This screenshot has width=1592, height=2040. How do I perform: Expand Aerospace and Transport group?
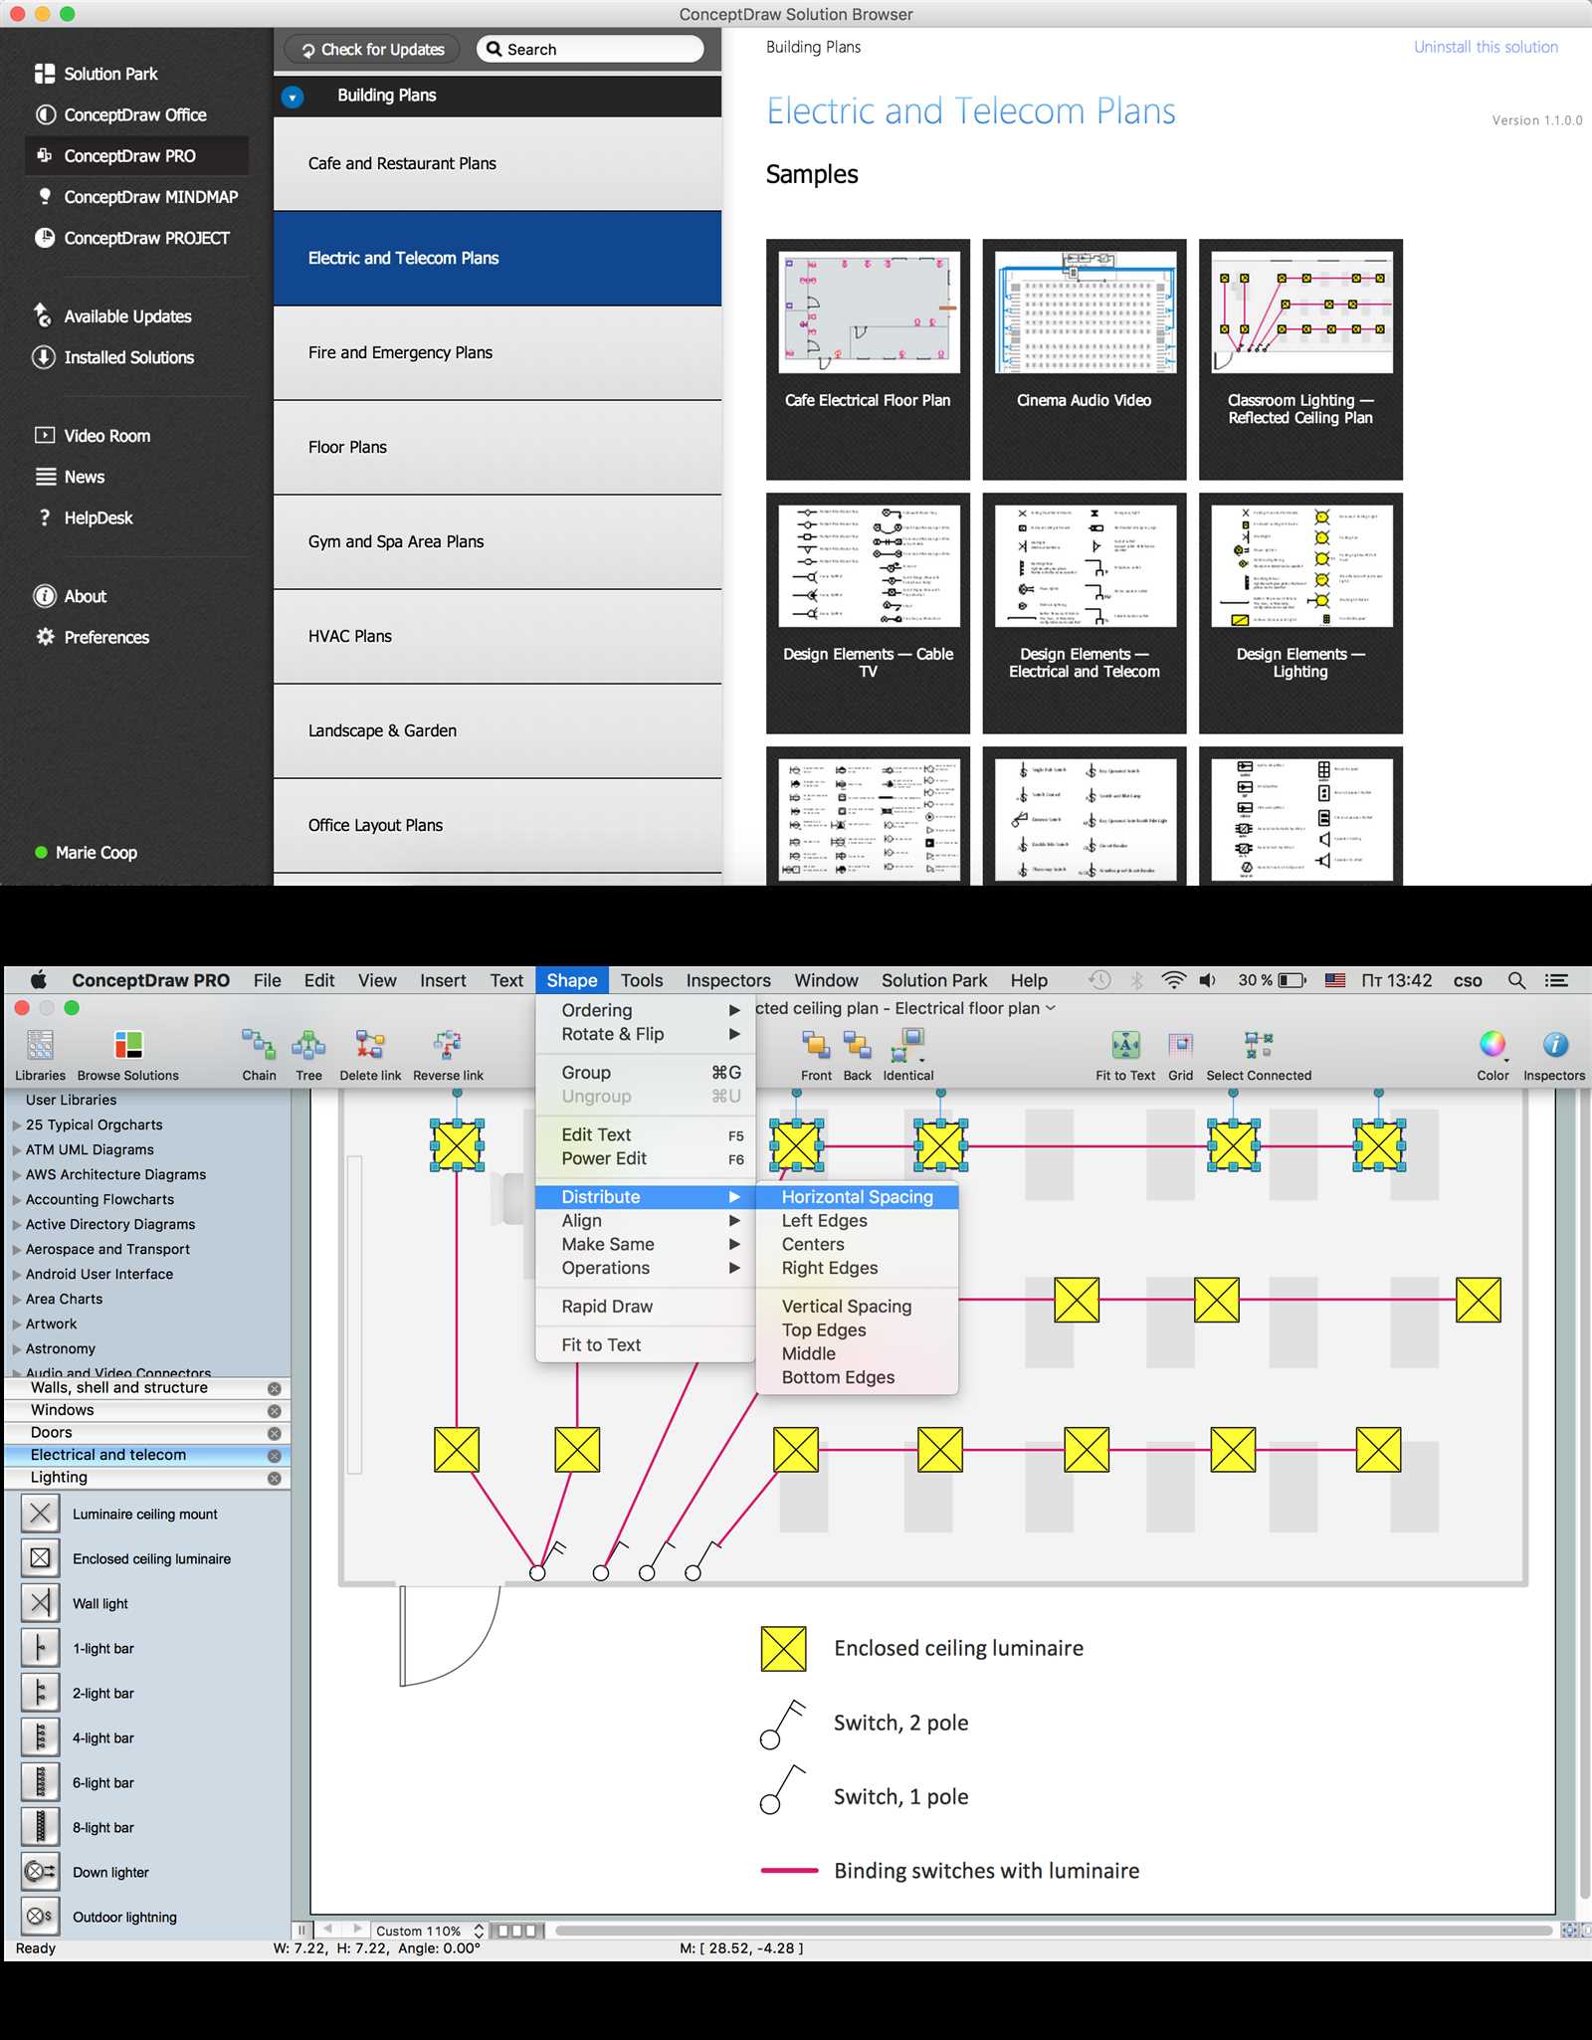17,1250
